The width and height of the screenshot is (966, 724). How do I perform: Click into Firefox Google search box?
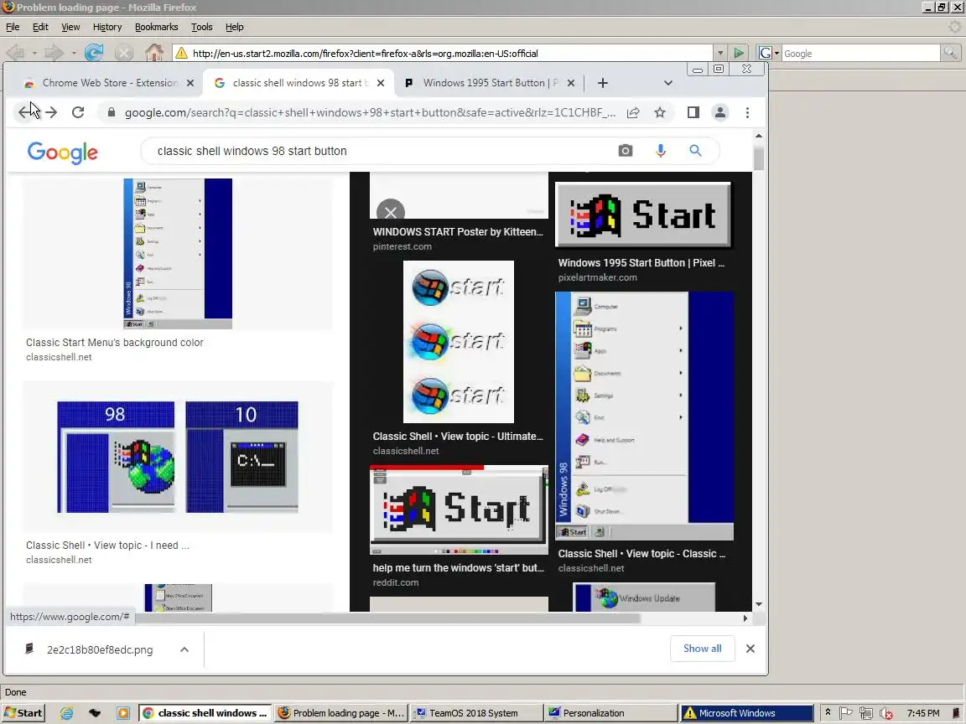[860, 53]
